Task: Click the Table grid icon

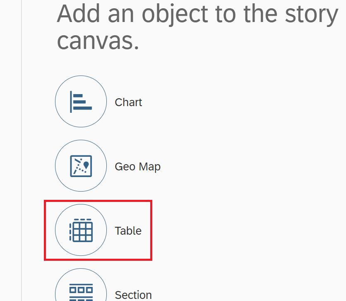Action: click(81, 230)
